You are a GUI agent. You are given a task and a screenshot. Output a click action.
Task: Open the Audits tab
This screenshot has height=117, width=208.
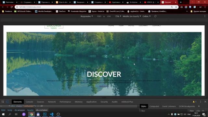pyautogui.click(x=115, y=102)
